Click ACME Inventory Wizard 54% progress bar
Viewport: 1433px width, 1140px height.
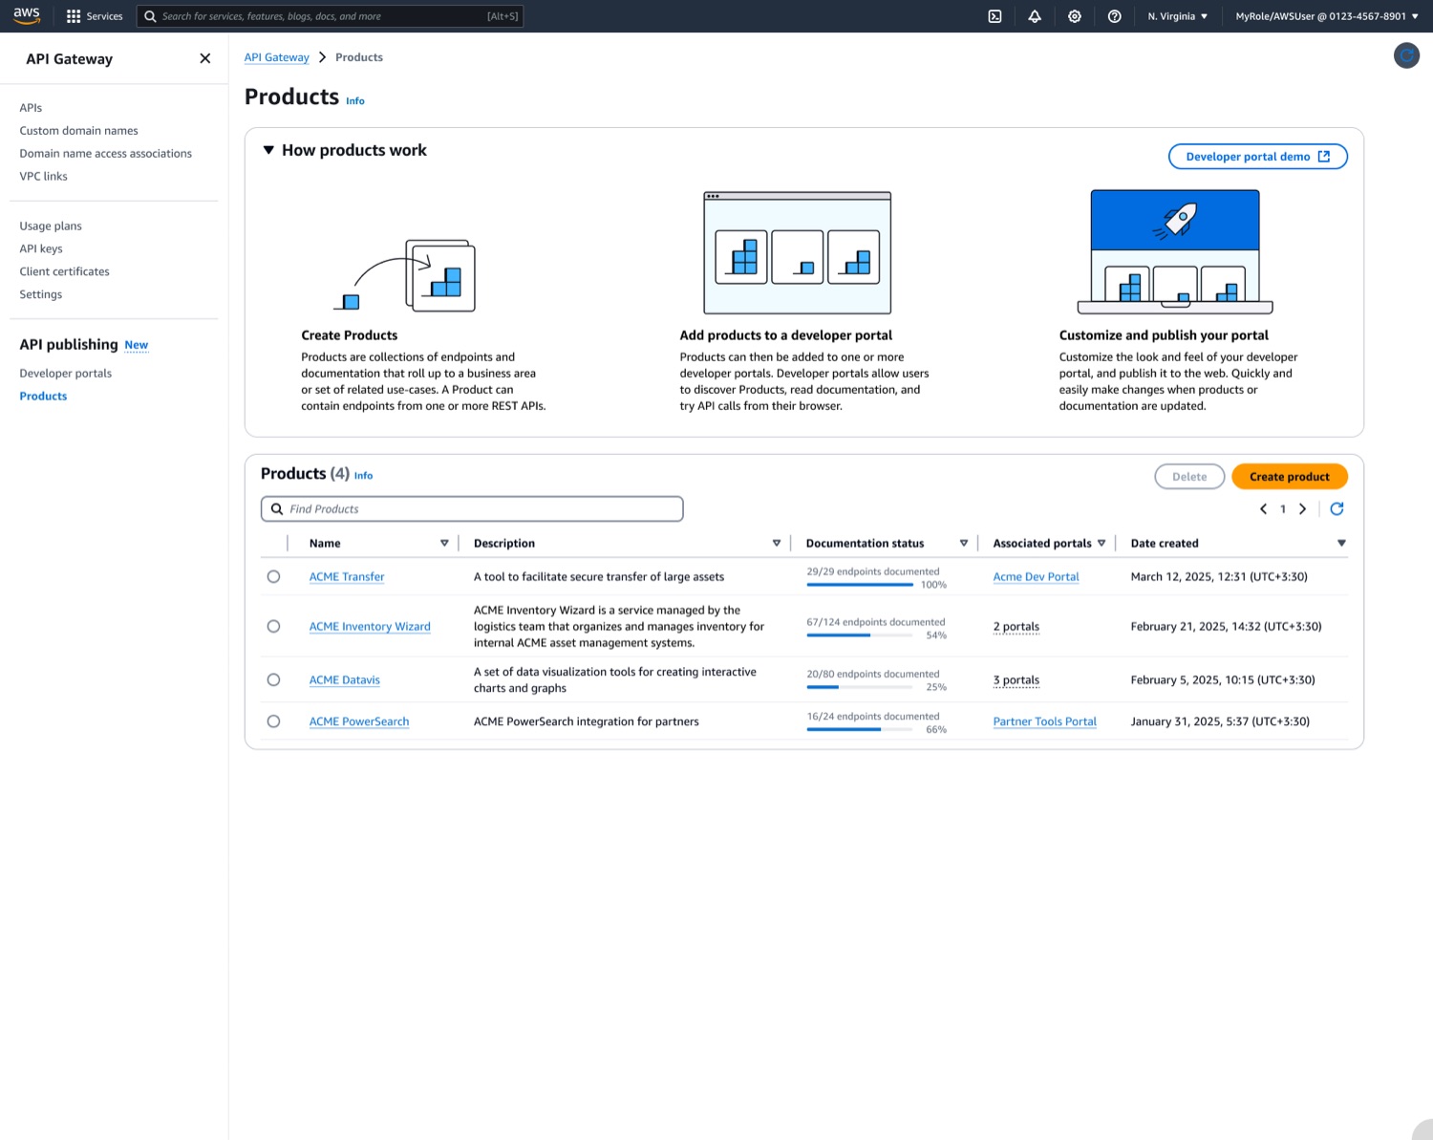pos(860,635)
